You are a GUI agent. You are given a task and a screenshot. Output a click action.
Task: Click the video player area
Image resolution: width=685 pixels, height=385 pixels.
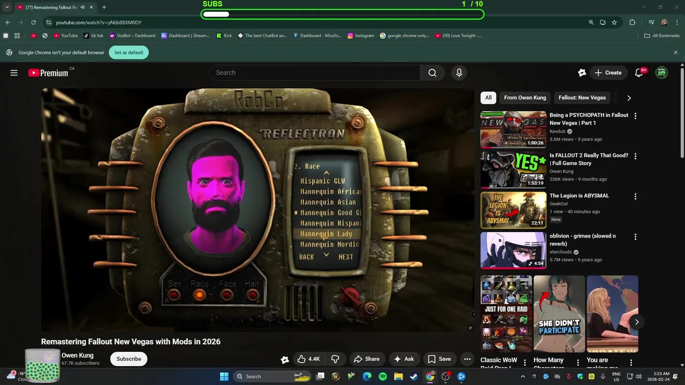pyautogui.click(x=257, y=210)
